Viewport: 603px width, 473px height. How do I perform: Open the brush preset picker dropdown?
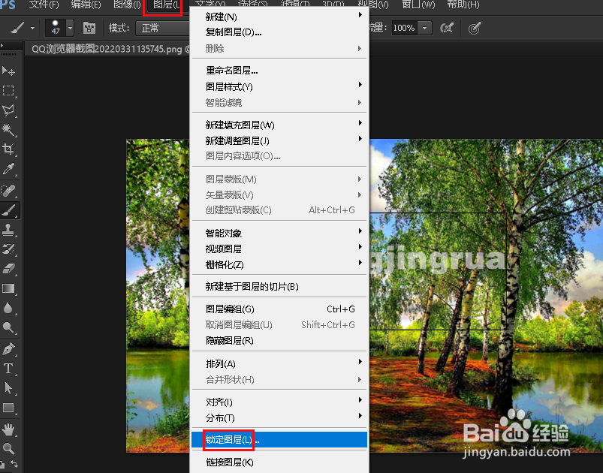[69, 28]
